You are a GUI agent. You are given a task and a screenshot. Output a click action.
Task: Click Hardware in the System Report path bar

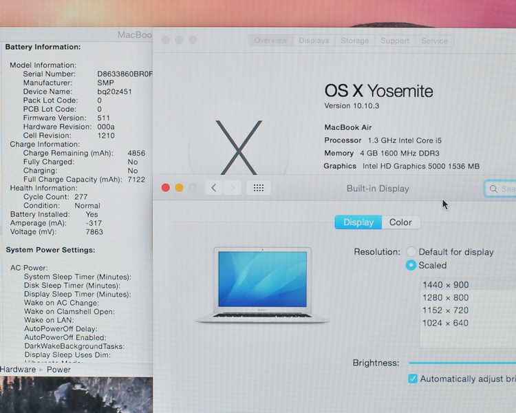click(18, 370)
